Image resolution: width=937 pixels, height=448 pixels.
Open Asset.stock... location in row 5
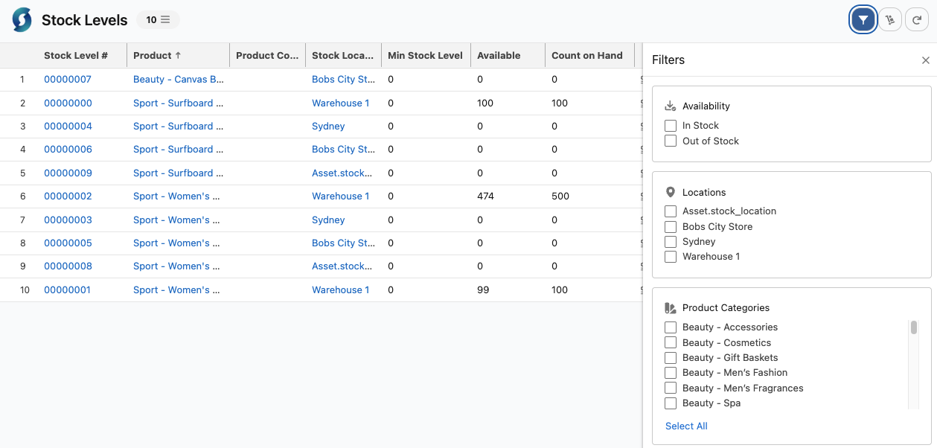(x=342, y=173)
